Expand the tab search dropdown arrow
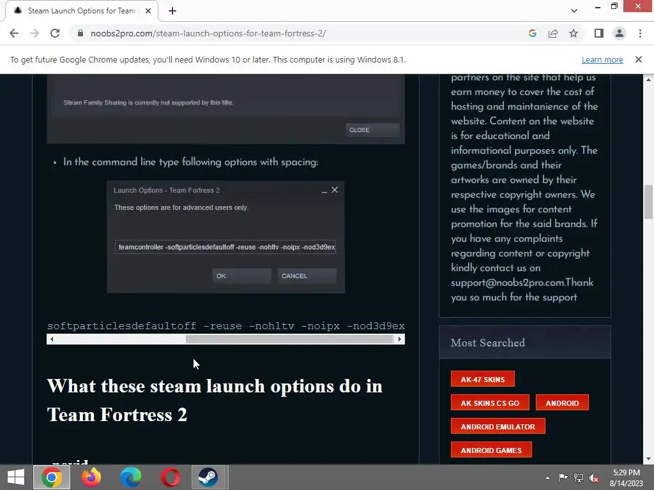654x490 pixels. [574, 11]
